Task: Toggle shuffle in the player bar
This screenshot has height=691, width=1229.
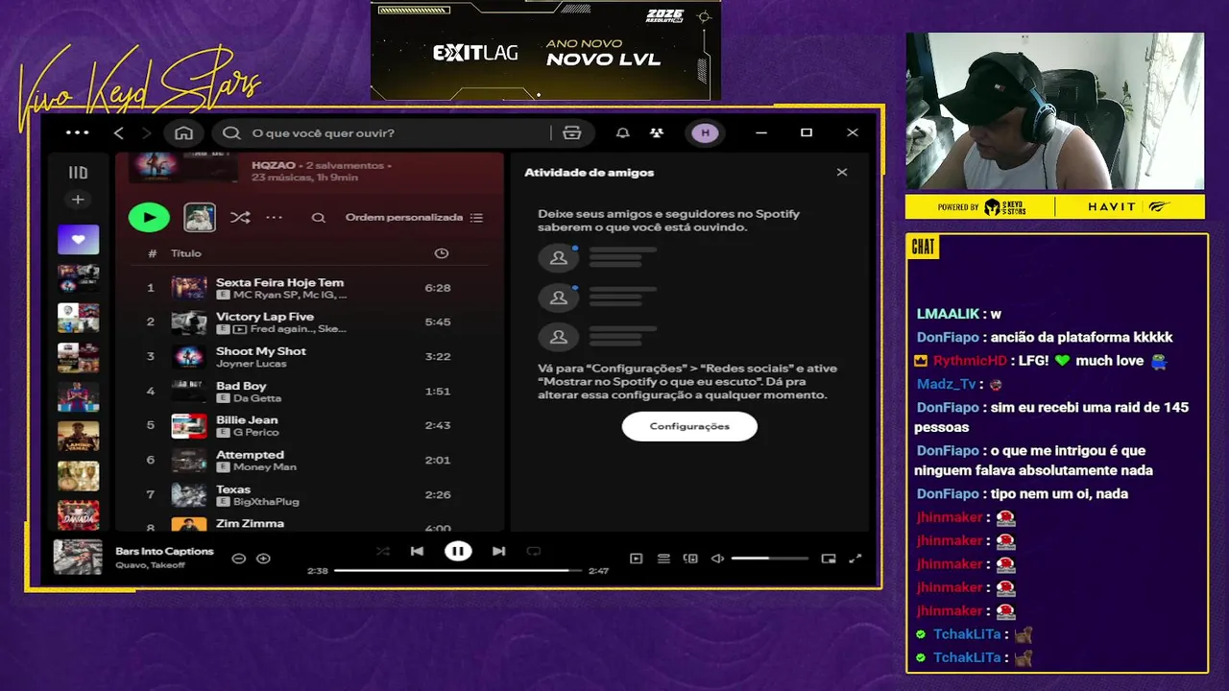Action: (383, 551)
